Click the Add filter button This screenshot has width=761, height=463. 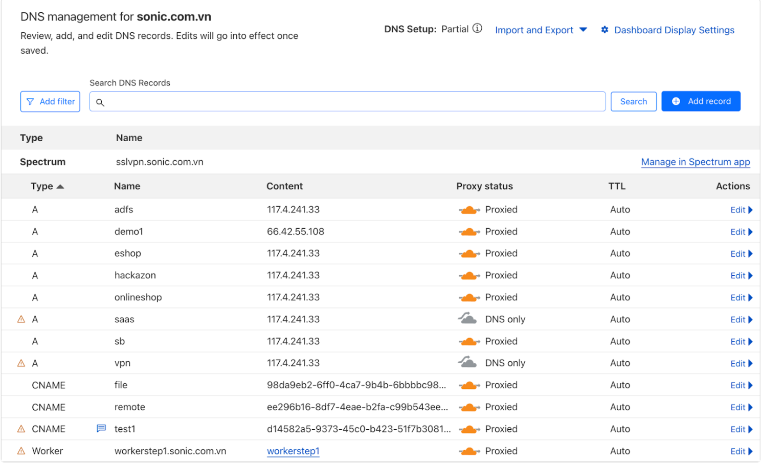50,101
